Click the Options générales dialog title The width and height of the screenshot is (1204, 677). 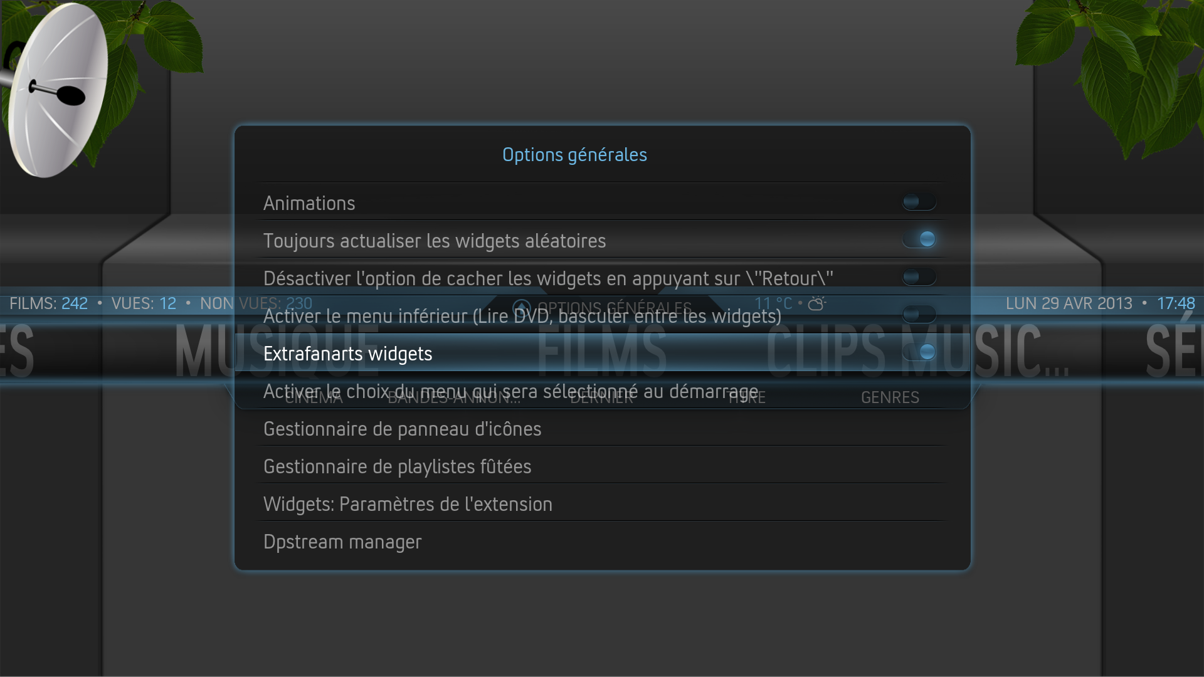click(x=574, y=155)
